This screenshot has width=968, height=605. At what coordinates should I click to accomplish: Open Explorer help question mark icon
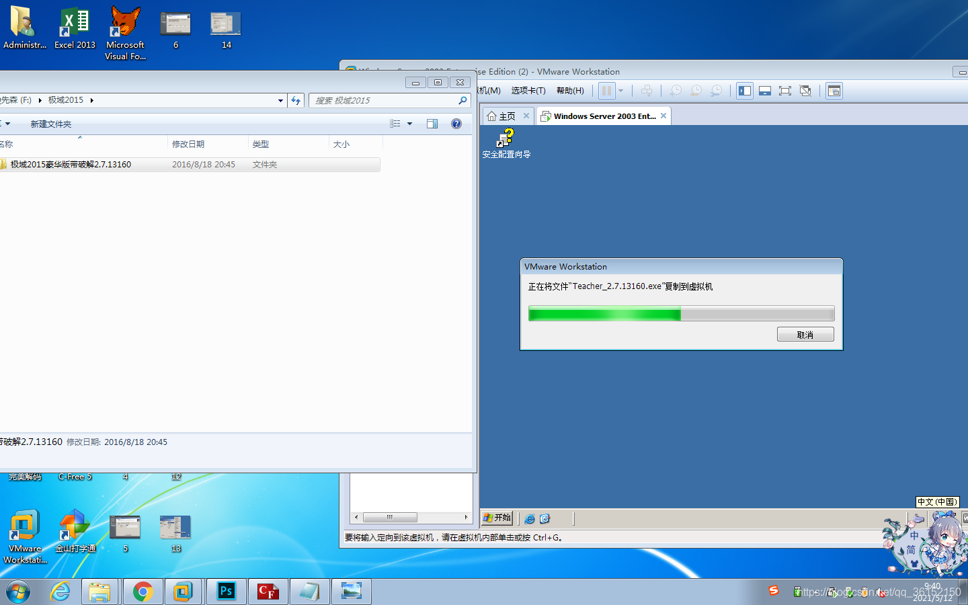[456, 124]
